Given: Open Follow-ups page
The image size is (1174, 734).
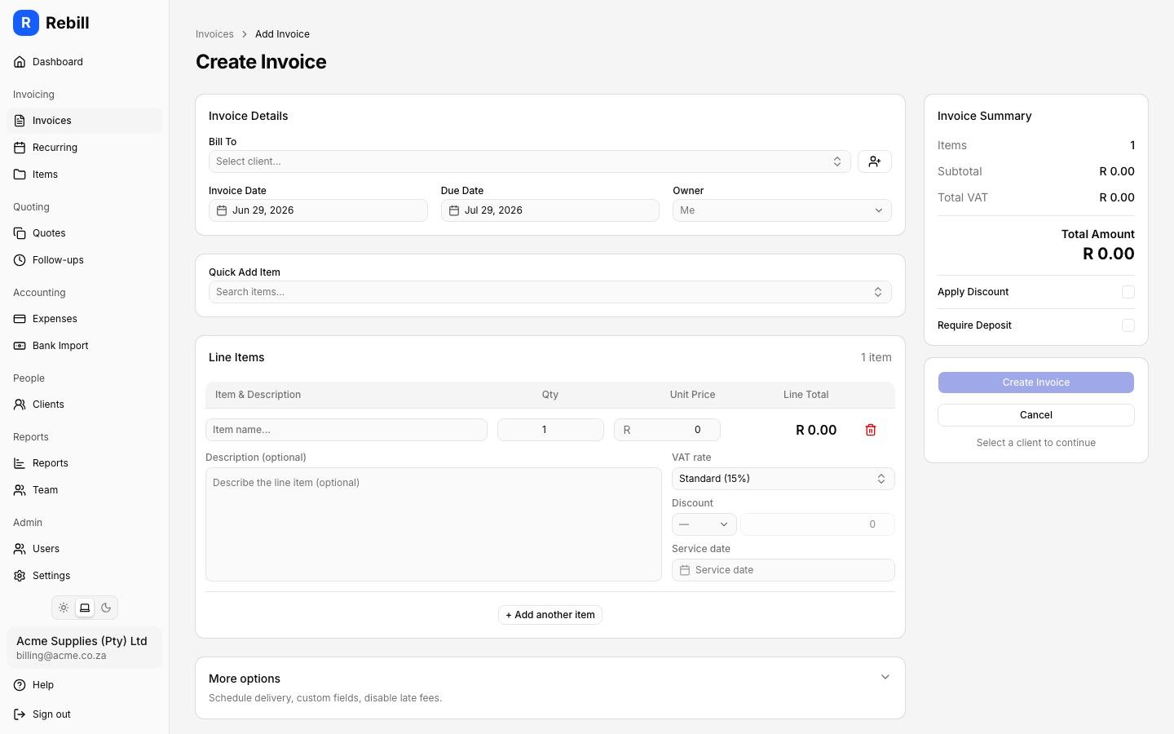Looking at the screenshot, I should tap(84, 260).
